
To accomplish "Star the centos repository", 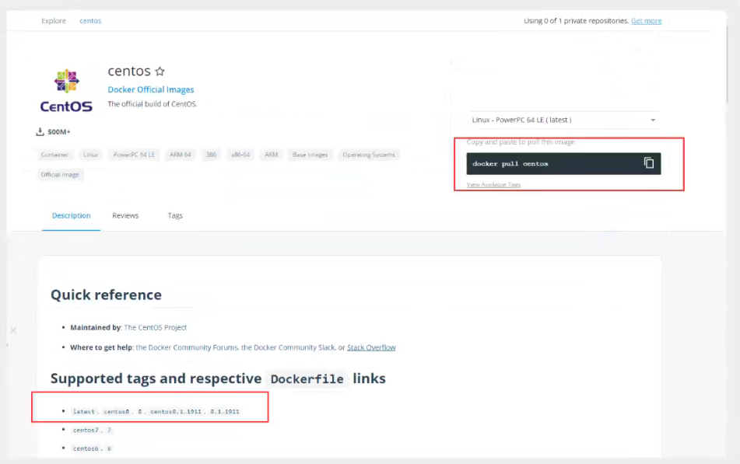I will click(160, 72).
